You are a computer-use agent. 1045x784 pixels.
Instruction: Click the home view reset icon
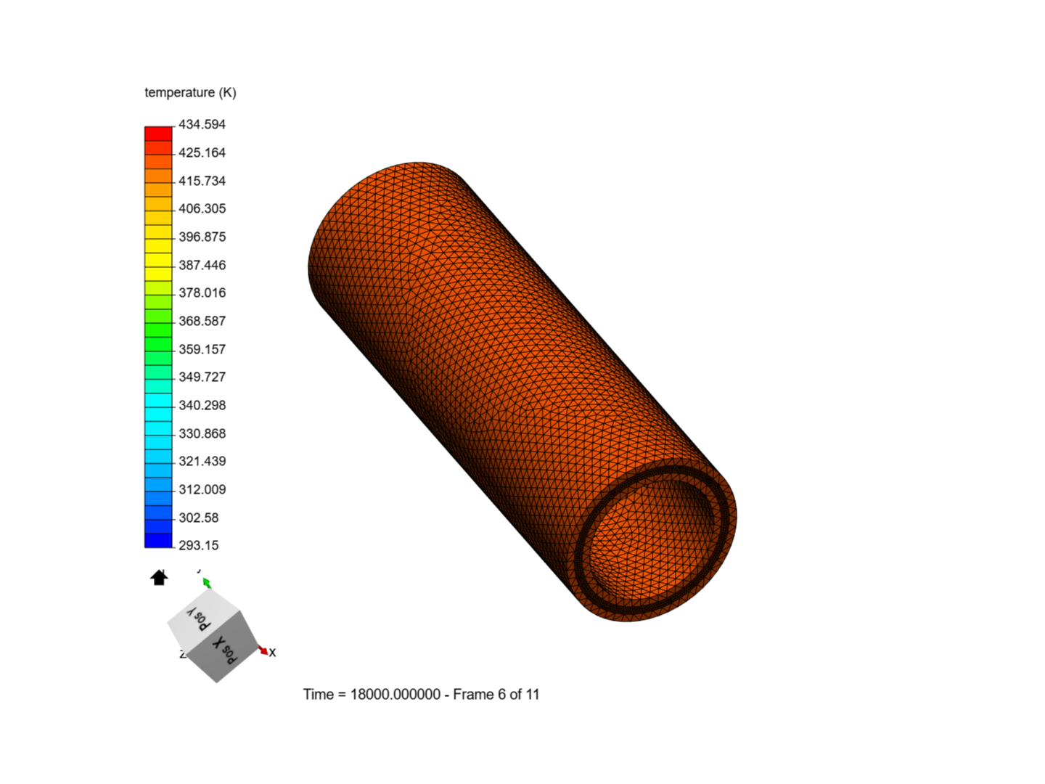point(159,577)
